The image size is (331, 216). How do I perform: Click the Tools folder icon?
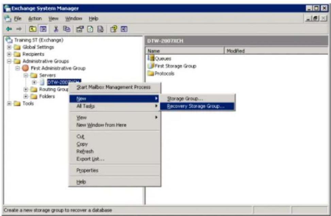tap(17, 103)
